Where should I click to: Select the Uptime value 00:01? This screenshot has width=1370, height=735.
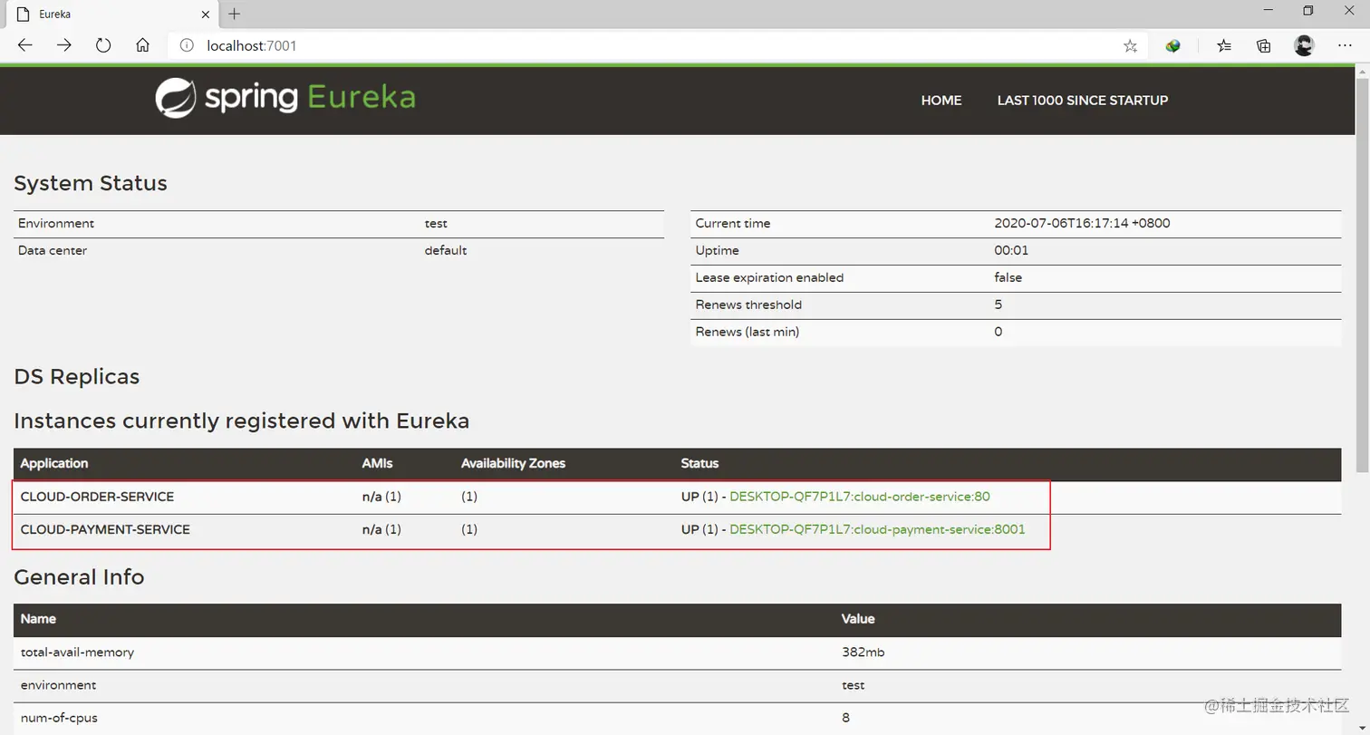point(1011,250)
